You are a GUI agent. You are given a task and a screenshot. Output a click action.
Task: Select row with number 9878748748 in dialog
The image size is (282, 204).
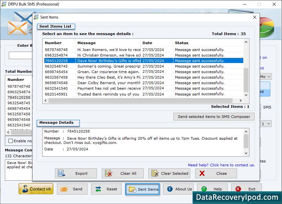[x=144, y=50]
